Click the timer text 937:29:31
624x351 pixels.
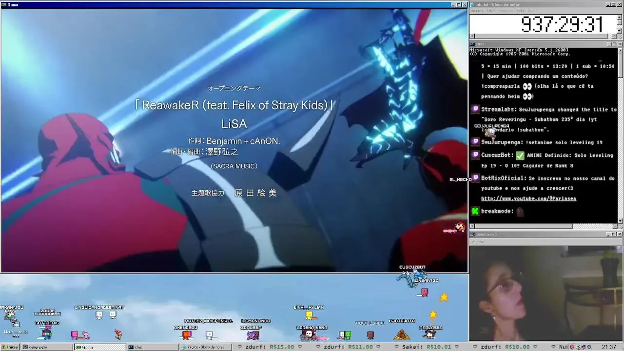[562, 24]
